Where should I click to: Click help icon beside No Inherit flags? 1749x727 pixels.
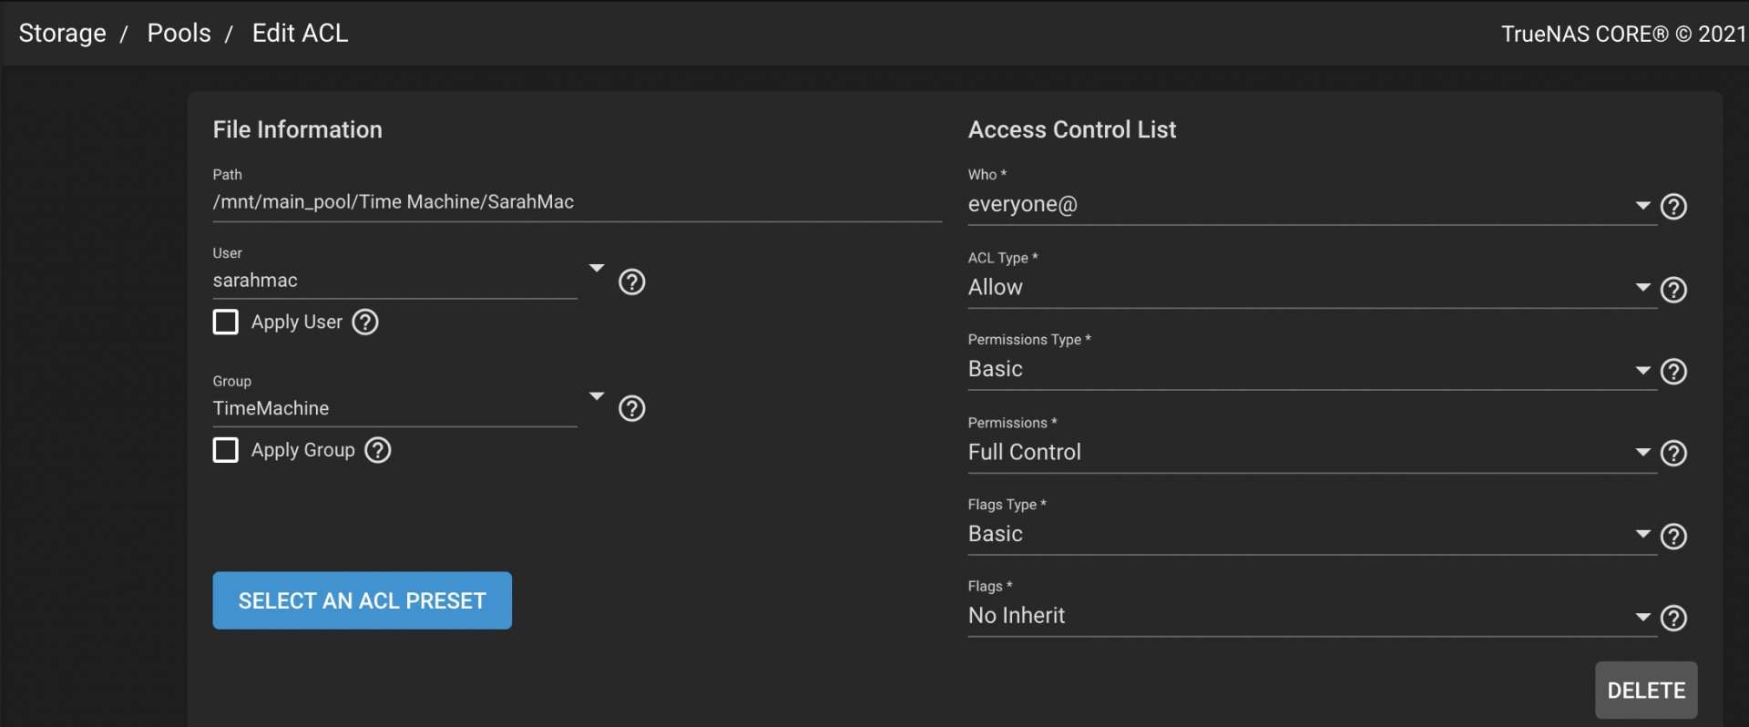(x=1673, y=619)
